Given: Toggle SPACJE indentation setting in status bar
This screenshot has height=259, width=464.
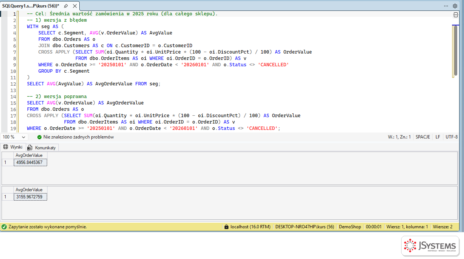Looking at the screenshot, I should [x=422, y=137].
